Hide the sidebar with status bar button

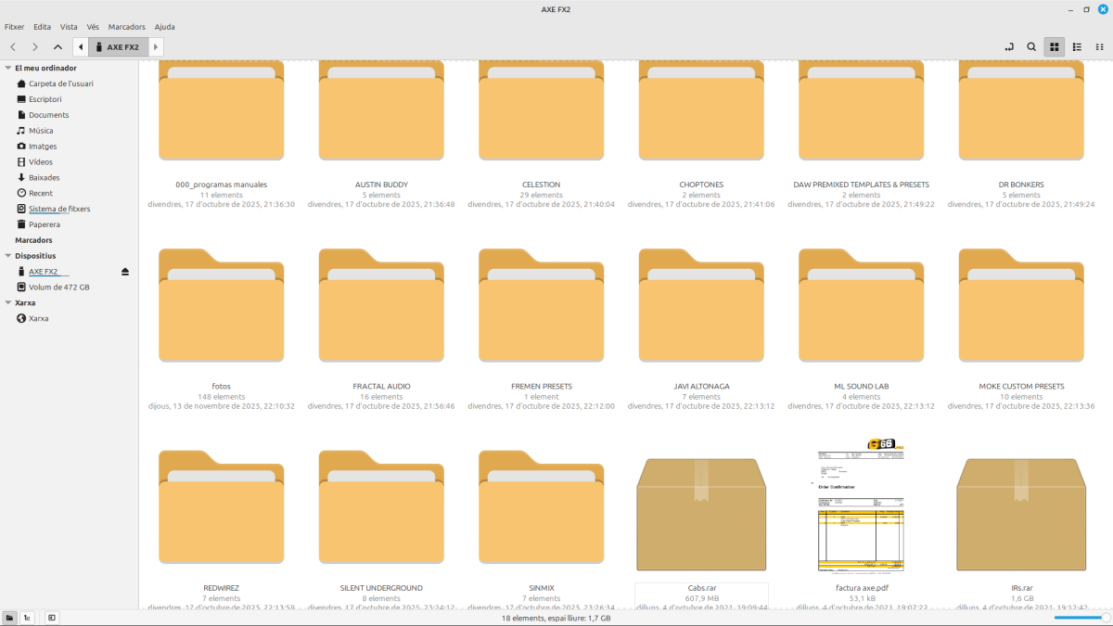tap(52, 618)
